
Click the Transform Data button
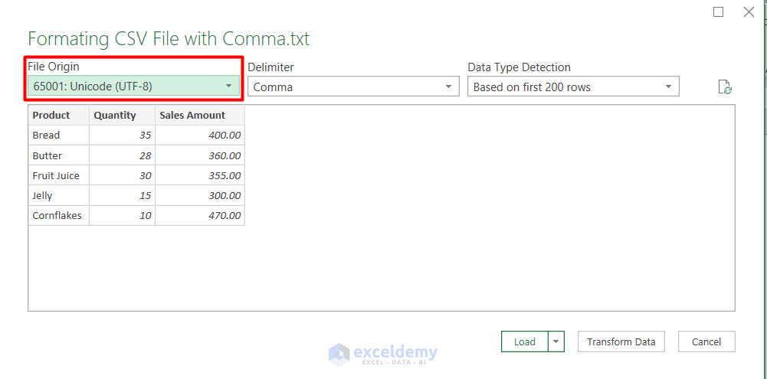621,341
